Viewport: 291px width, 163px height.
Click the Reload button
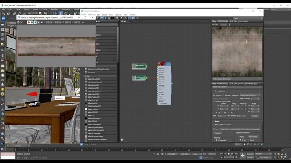[218, 133]
